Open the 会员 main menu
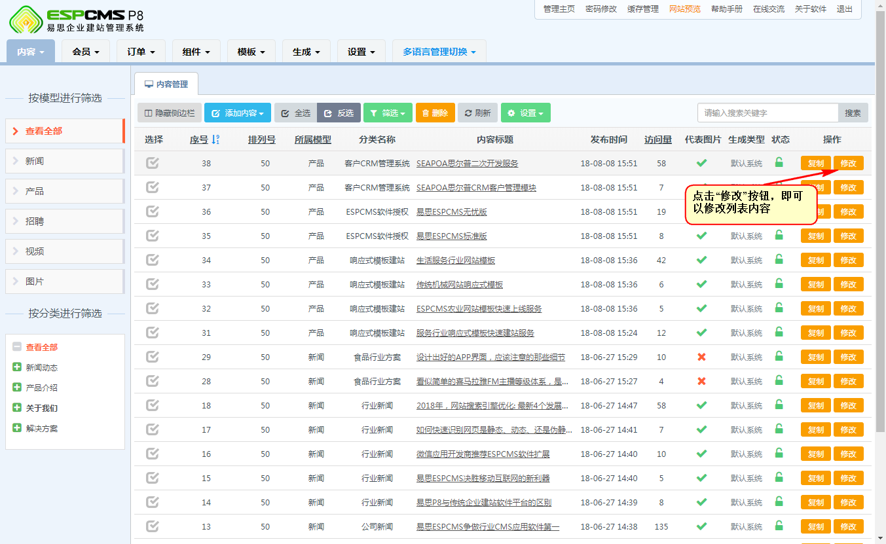 86,52
